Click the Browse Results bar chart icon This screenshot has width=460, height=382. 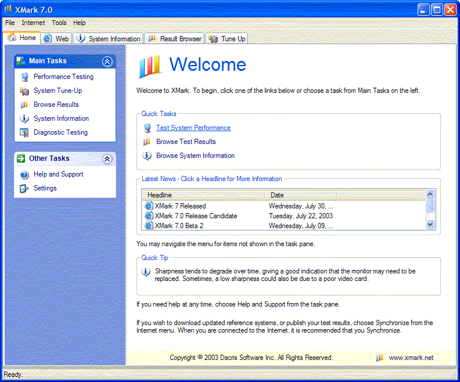point(24,104)
